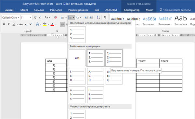Click the bullets list icon

[x=62, y=18]
